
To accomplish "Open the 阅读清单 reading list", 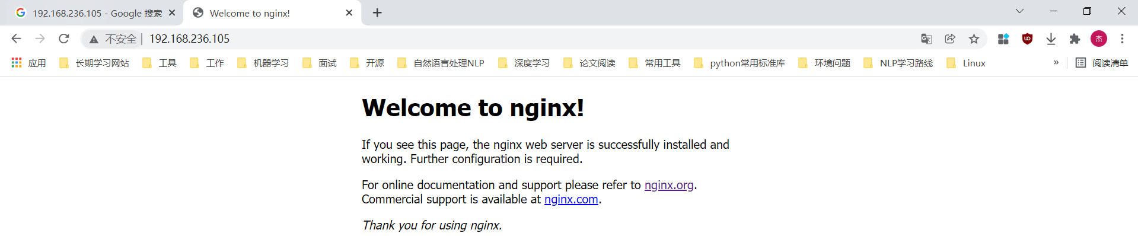I will (x=1102, y=63).
